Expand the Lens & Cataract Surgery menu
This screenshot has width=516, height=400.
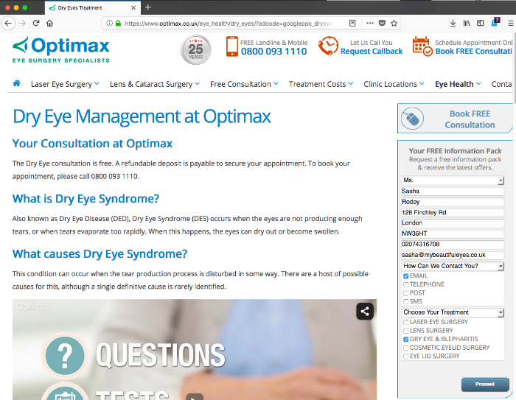(155, 84)
